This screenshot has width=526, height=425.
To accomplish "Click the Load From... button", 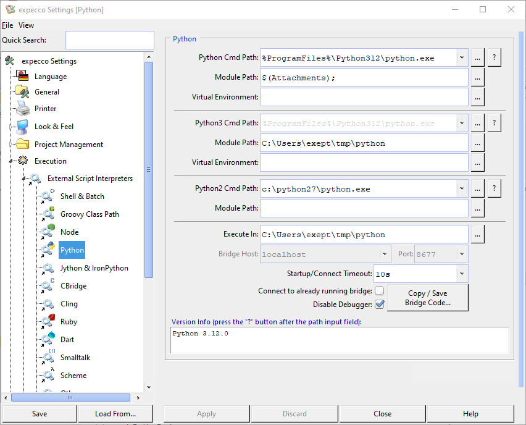I will pos(115,414).
